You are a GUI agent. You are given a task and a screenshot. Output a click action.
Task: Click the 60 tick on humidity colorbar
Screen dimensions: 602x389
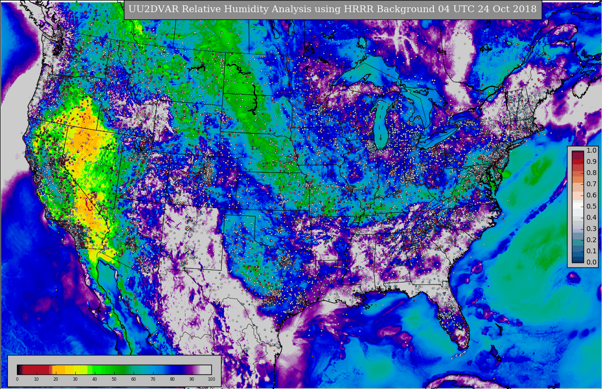point(134,379)
